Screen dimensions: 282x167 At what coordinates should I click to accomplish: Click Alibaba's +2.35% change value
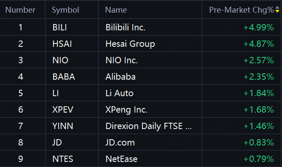pyautogui.click(x=259, y=77)
